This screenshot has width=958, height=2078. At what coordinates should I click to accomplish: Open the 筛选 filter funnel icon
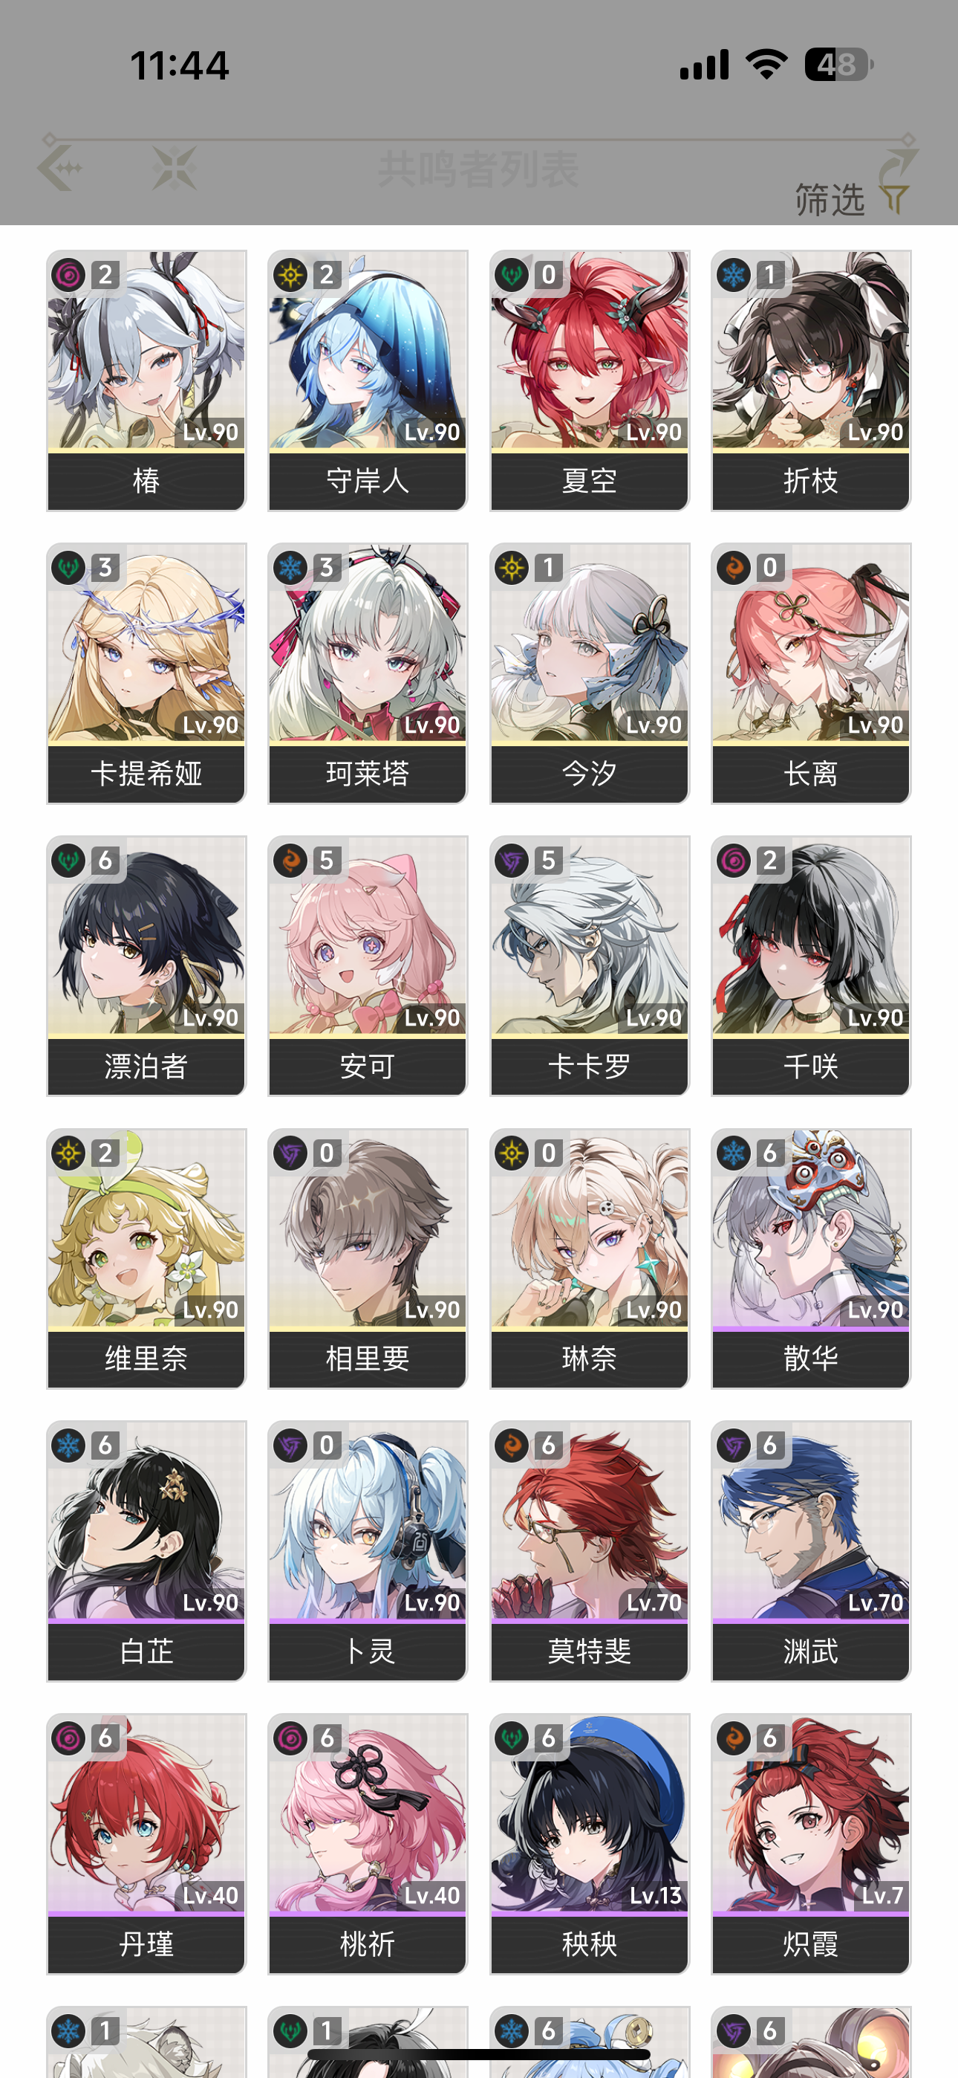tap(893, 198)
